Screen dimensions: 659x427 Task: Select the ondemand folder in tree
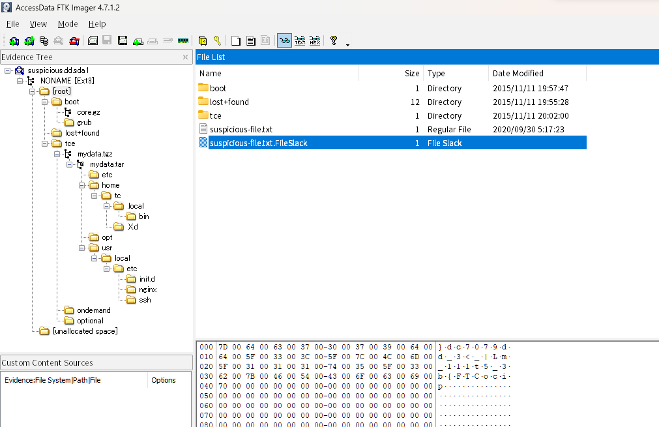(93, 310)
